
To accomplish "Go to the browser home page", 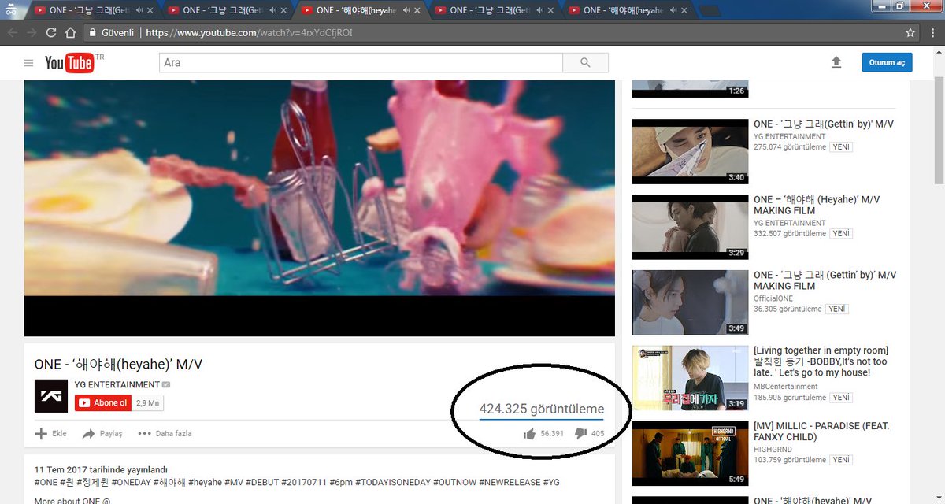I will [x=71, y=33].
